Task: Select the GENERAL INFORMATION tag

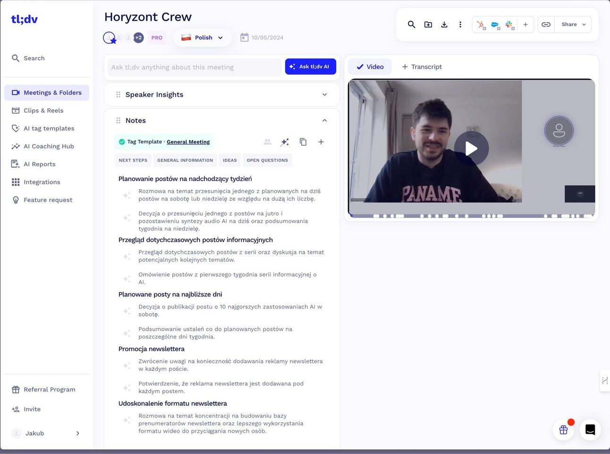Action: coord(185,160)
